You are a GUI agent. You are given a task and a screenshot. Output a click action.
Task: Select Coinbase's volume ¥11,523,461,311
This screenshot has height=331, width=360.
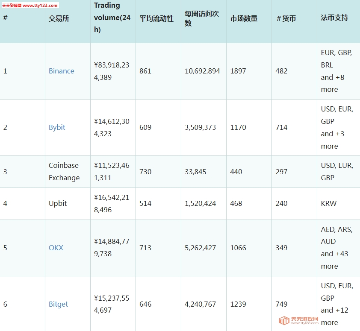pyautogui.click(x=112, y=172)
